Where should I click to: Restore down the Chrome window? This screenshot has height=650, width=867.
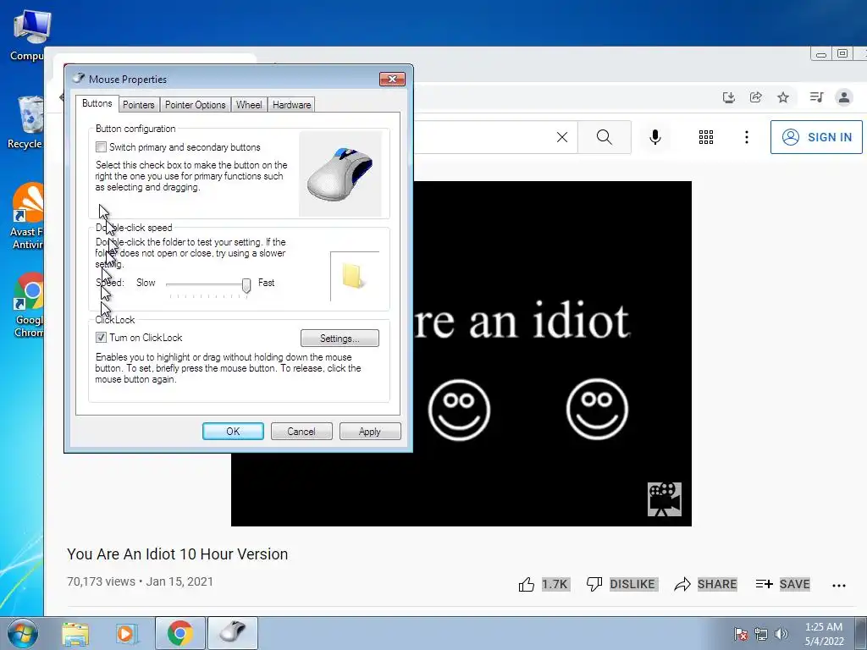842,53
